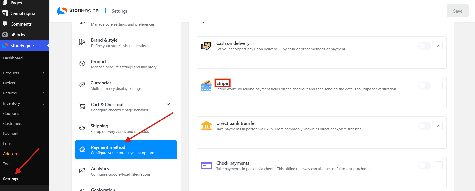Collapse the Cash on delivery panel
This screenshot has height=191, width=475.
tap(439, 46)
